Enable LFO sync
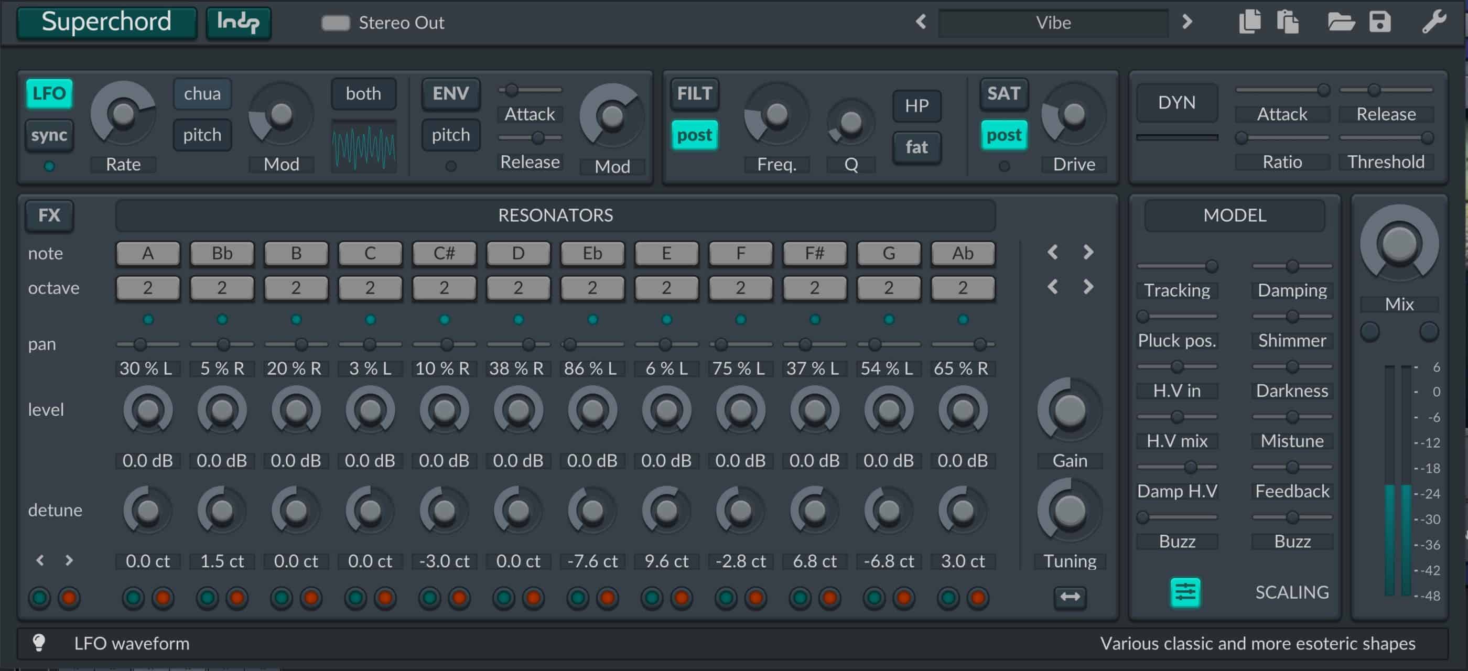This screenshot has height=671, width=1468. [x=49, y=136]
